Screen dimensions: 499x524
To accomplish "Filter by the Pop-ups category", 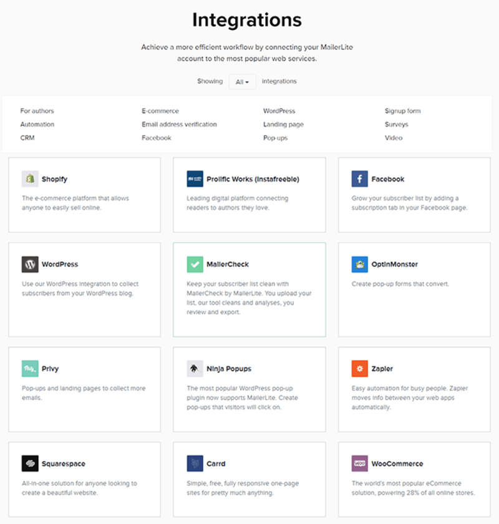I will pyautogui.click(x=275, y=138).
